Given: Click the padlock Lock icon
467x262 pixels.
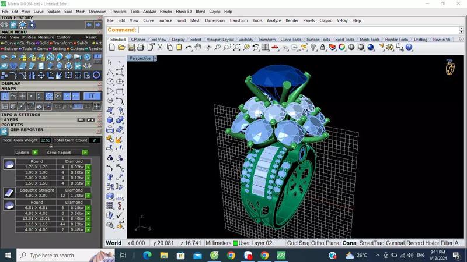Looking at the screenshot, I should tap(323, 47).
